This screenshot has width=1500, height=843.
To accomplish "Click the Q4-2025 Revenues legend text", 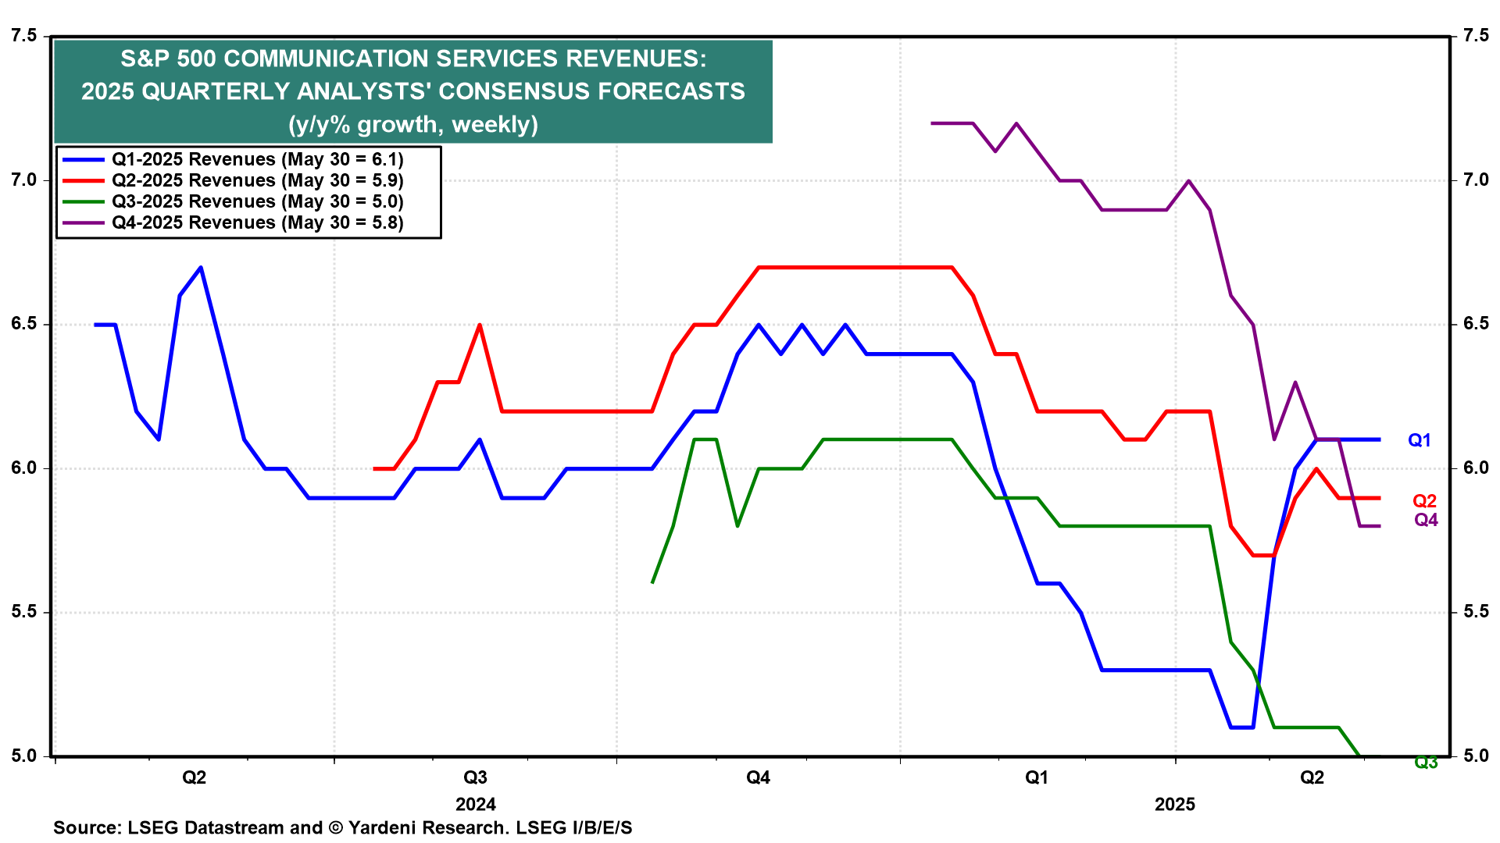I will tap(257, 222).
